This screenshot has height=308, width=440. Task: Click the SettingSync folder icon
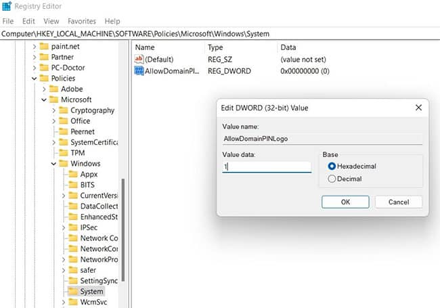coord(73,281)
